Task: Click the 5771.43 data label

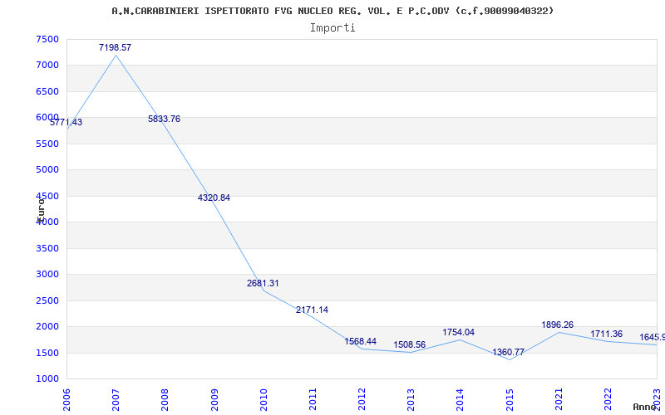Action: [66, 122]
